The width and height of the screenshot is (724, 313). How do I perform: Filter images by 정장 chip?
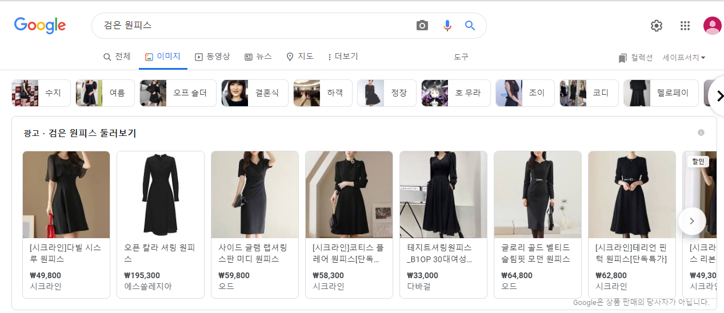pos(387,93)
